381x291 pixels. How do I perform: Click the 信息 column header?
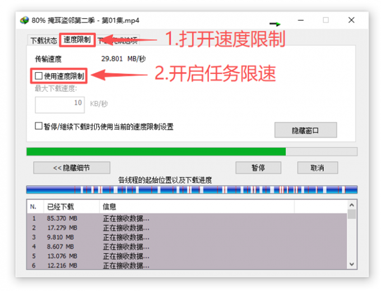click(x=197, y=206)
